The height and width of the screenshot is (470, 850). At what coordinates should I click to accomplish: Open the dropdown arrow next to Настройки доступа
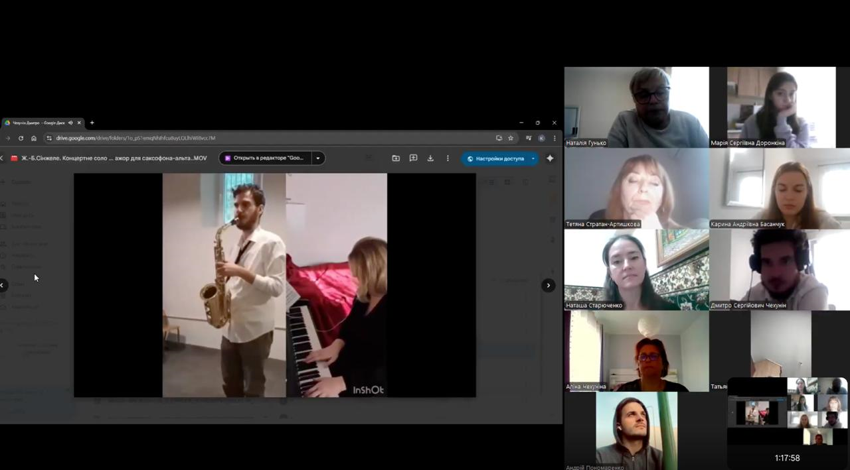(x=533, y=158)
